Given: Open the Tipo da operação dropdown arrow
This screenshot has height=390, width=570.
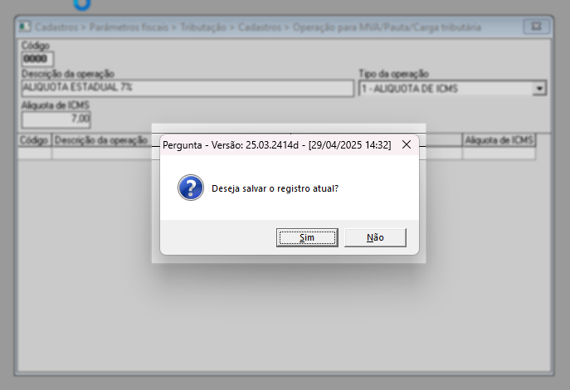Looking at the screenshot, I should [x=539, y=88].
